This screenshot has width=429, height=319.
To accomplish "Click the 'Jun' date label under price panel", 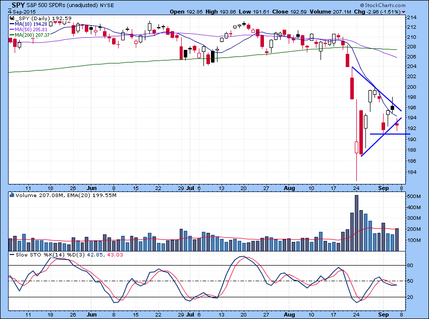I will pyautogui.click(x=92, y=188).
